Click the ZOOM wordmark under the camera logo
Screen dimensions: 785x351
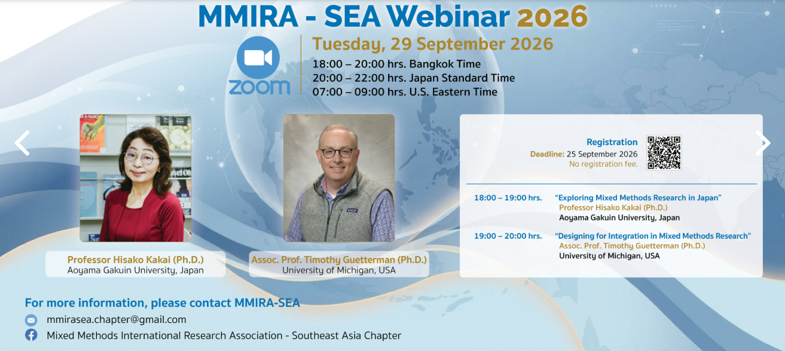[259, 87]
